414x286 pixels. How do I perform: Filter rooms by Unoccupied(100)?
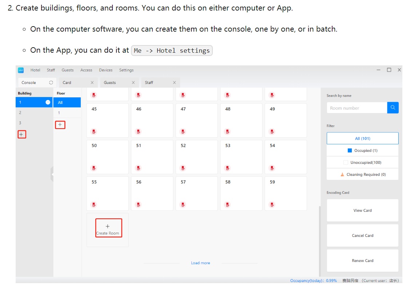click(362, 162)
